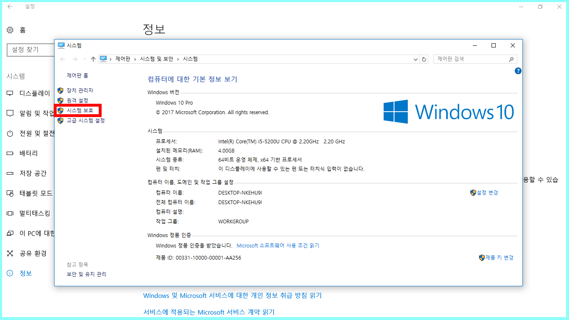The height and width of the screenshot is (320, 569).
Task: Click 'DESKTOP-NKEHU9I' computer name value
Action: (240, 192)
